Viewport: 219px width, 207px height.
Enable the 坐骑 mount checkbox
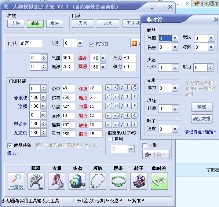[x=145, y=145]
